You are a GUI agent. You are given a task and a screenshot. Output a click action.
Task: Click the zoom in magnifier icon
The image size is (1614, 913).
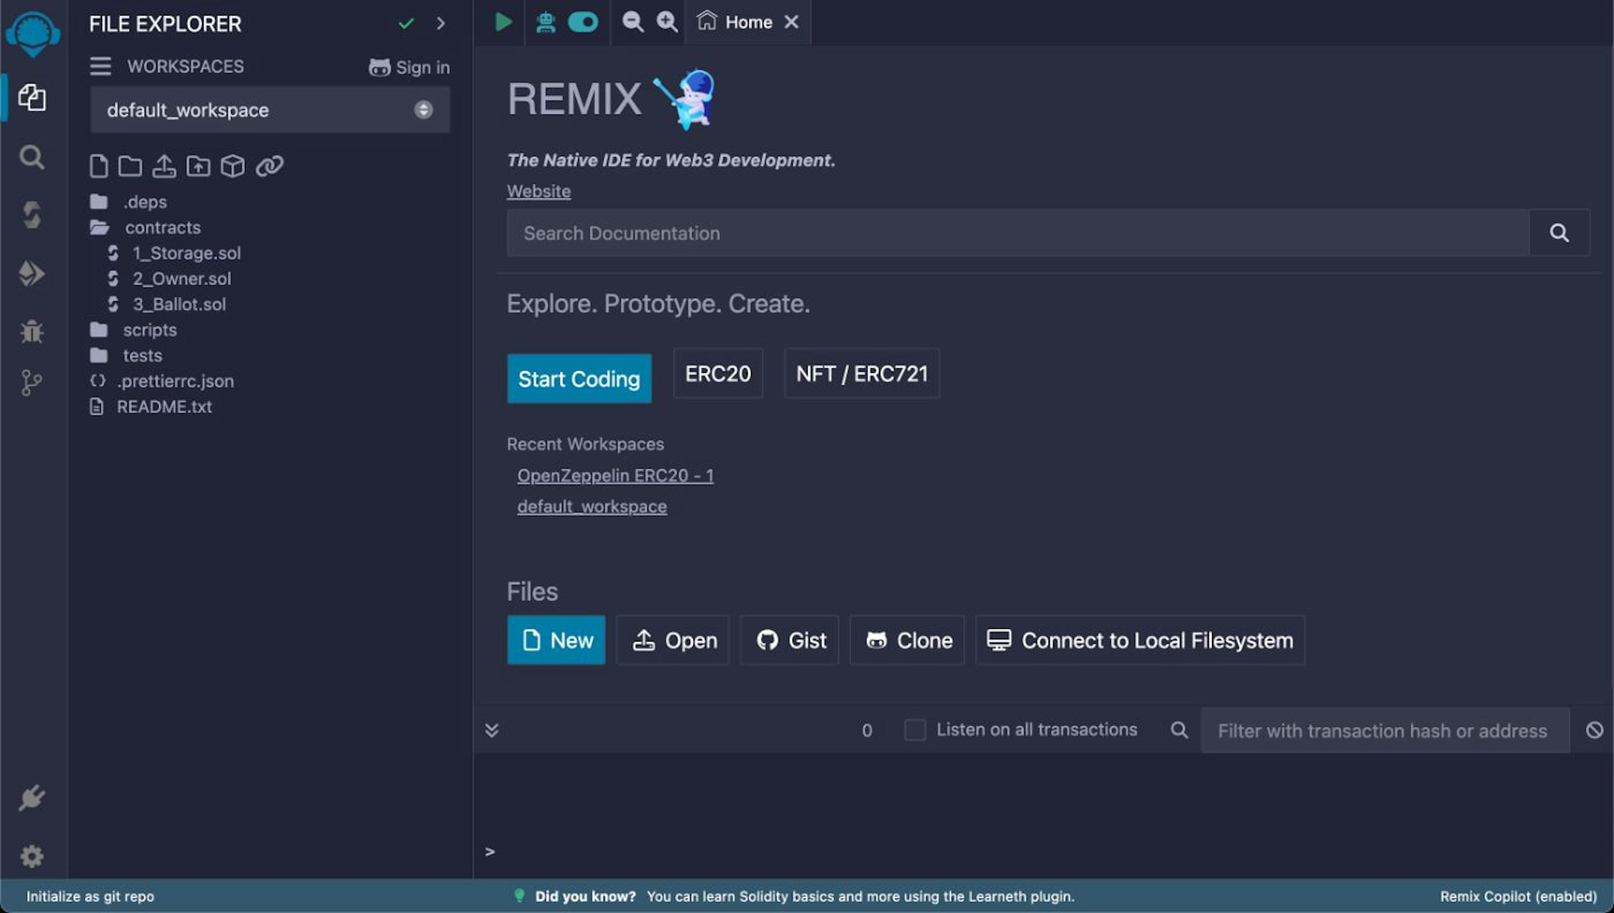point(667,22)
